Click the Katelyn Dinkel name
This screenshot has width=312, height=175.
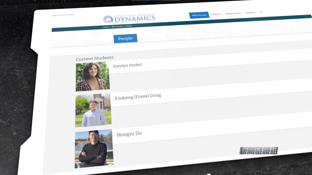pyautogui.click(x=127, y=65)
